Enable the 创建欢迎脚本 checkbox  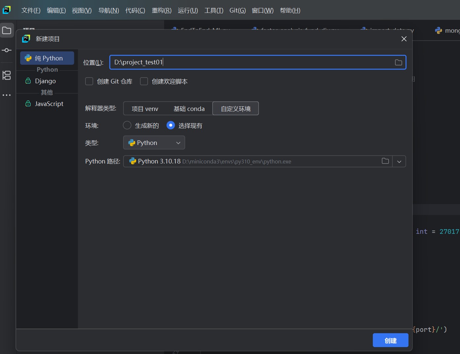pyautogui.click(x=144, y=81)
